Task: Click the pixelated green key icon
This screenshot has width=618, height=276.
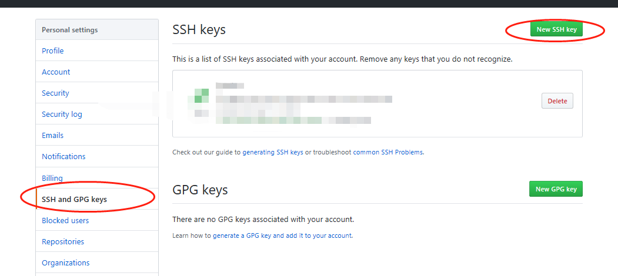Action: coord(201,96)
